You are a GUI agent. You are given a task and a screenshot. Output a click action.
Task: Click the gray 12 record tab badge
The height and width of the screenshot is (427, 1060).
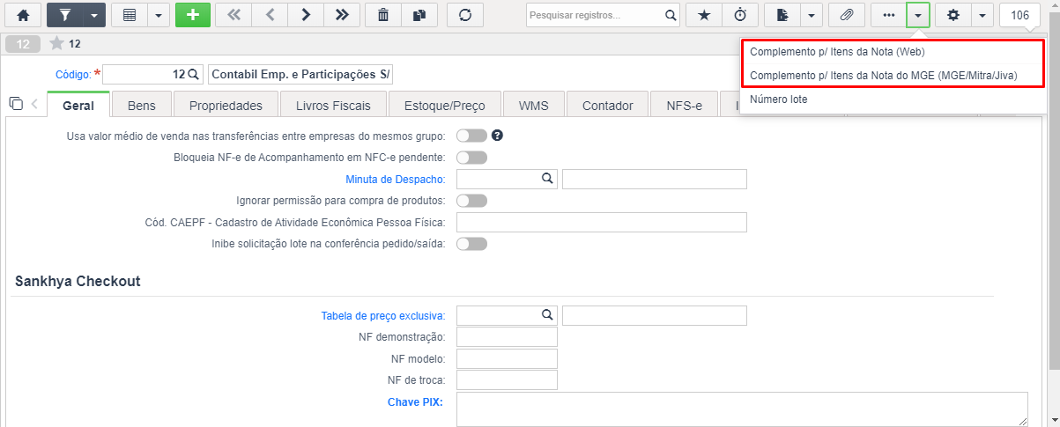tap(23, 44)
